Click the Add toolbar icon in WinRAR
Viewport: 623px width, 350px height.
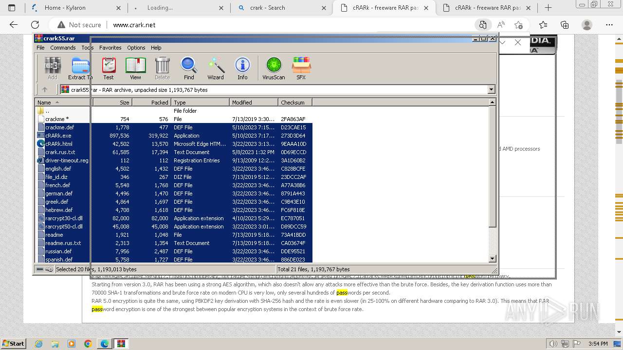(53, 68)
